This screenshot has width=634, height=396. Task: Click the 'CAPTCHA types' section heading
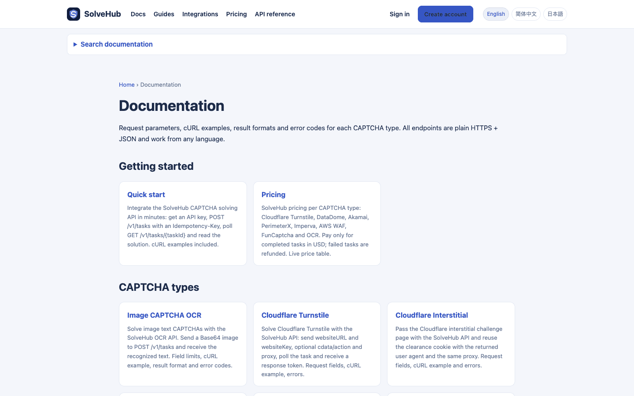coord(159,287)
